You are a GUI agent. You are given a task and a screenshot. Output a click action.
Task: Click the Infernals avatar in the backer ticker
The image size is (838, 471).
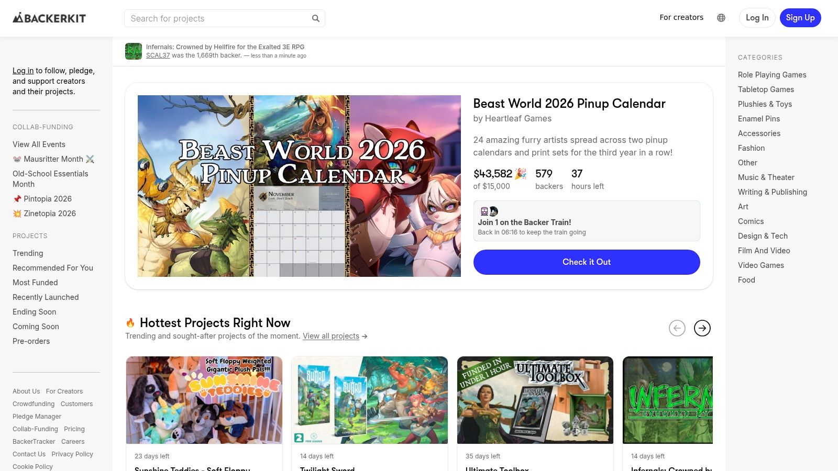click(134, 51)
